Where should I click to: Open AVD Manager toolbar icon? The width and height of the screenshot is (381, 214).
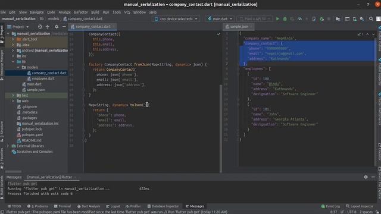pos(355,19)
